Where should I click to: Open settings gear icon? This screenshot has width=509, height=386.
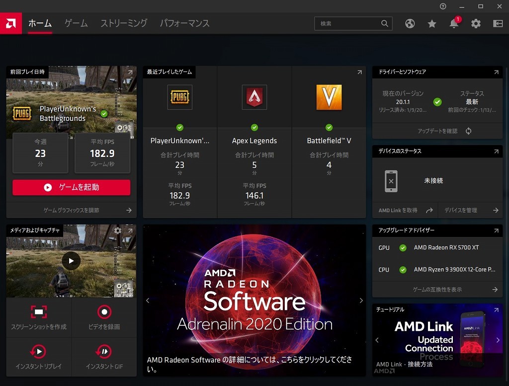pyautogui.click(x=476, y=23)
